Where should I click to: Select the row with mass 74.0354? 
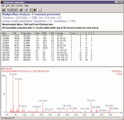coord(47,38)
